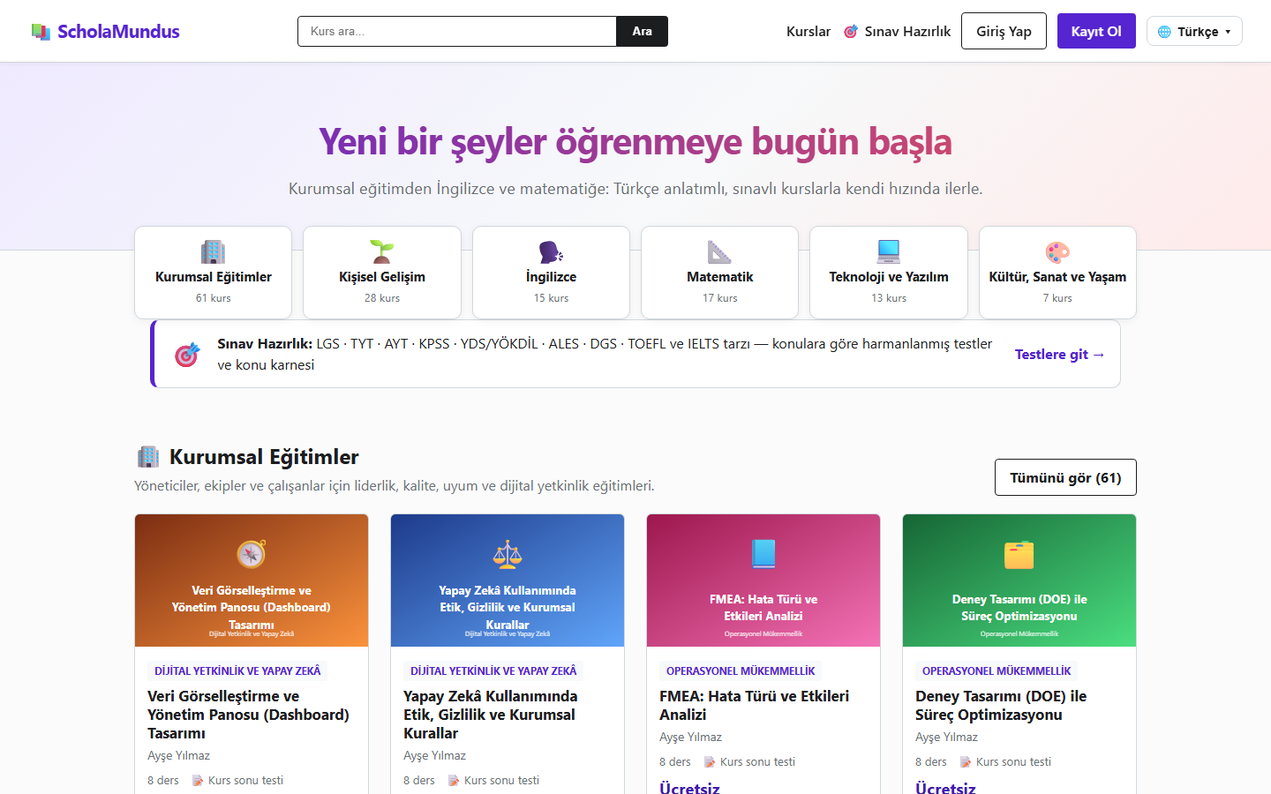Image resolution: width=1271 pixels, height=794 pixels.
Task: Expand the Türkçe language dropdown
Action: (x=1194, y=31)
